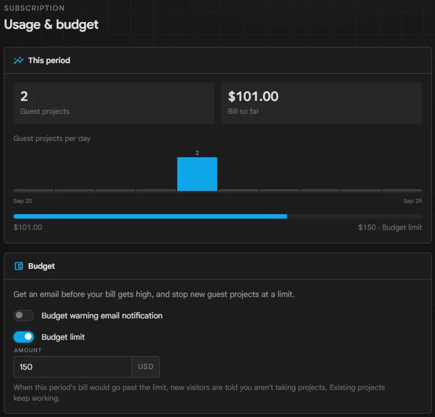This screenshot has height=417, width=435.
Task: Click the 'Sep 29' chart label
Action: [412, 201]
